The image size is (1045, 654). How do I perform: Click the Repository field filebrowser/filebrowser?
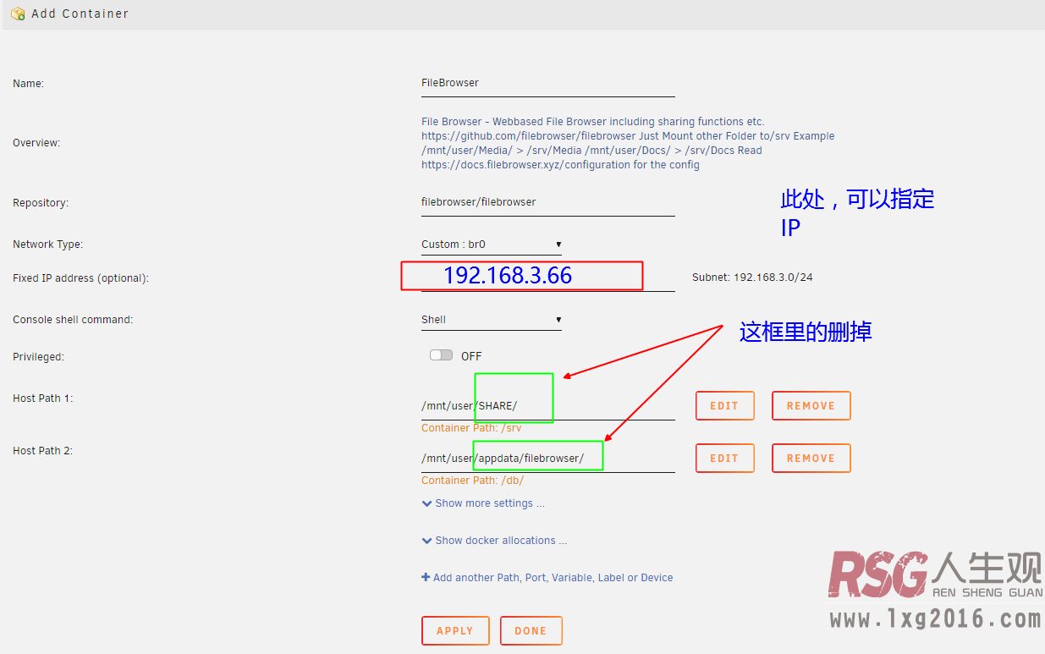coord(547,203)
